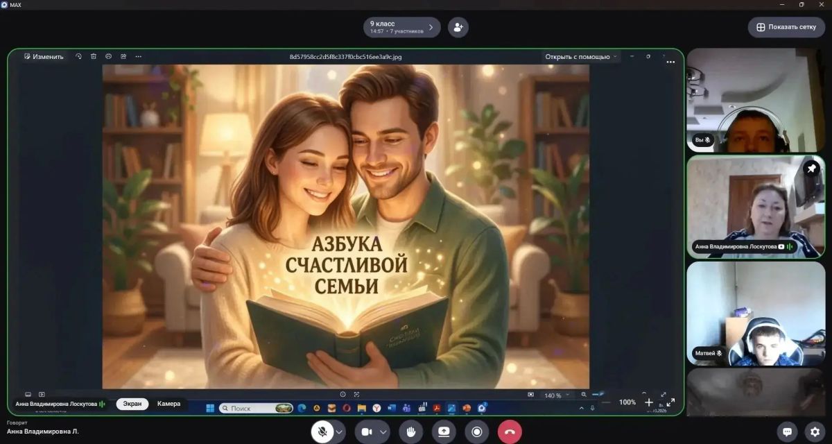Open PowerPoint in shared taskbar

point(467,408)
